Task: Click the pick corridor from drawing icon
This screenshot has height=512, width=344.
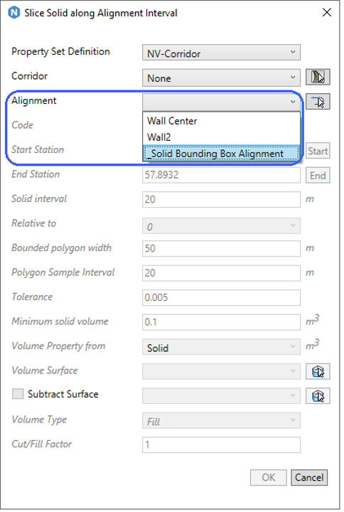Action: point(318,77)
